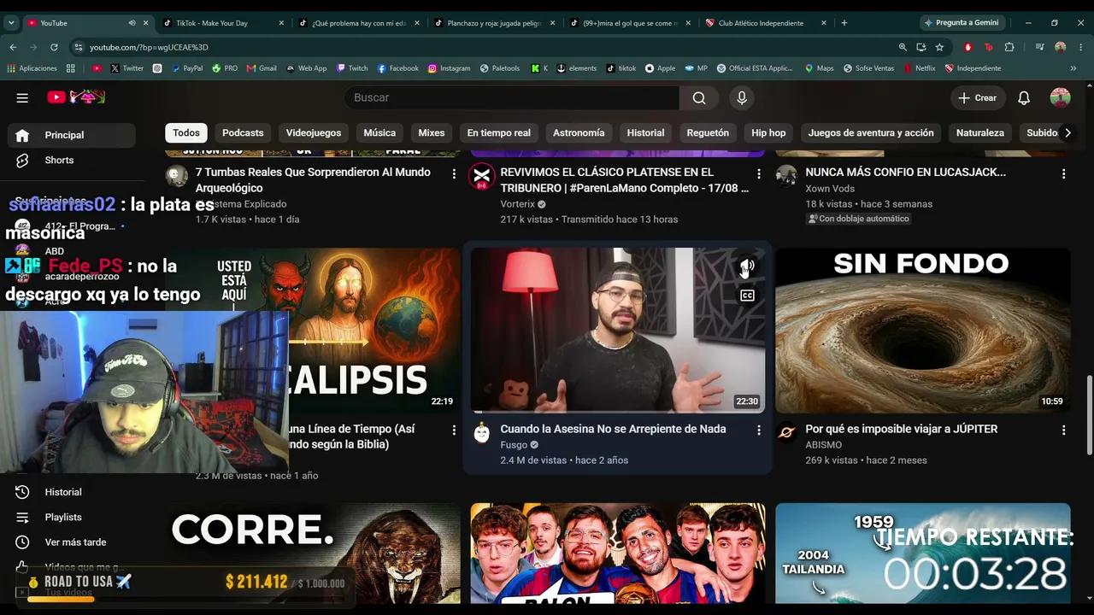Viewport: 1094px width, 615px height.
Task: Open options for the JÚPITER video
Action: point(1063,430)
